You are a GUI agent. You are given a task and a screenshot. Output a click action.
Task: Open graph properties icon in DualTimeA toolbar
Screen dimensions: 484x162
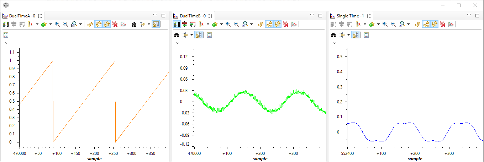[x=123, y=24]
